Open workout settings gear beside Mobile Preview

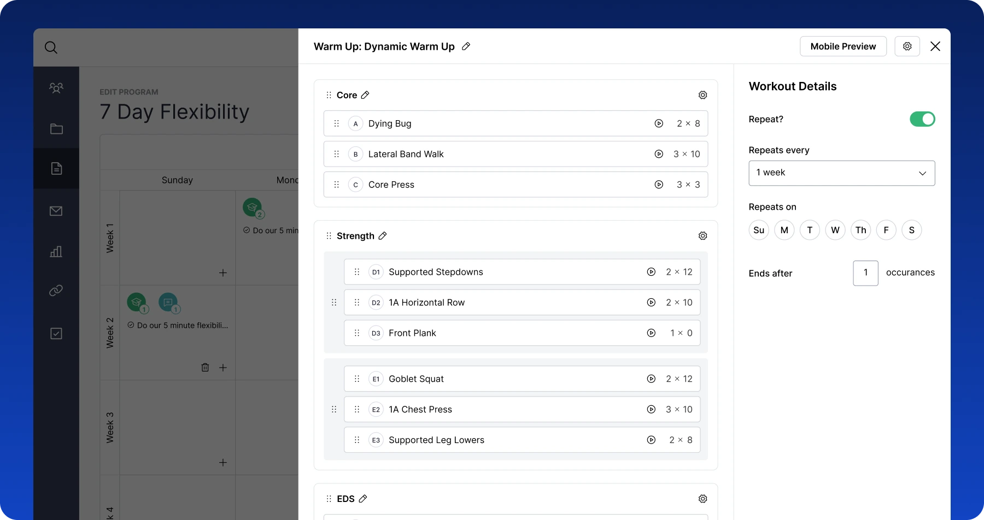(x=907, y=46)
